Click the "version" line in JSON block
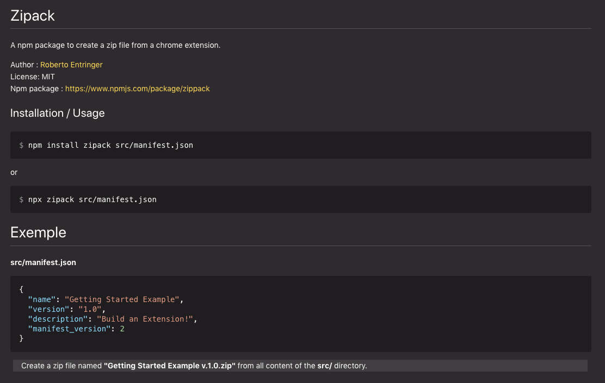The height and width of the screenshot is (383, 605). coord(65,309)
